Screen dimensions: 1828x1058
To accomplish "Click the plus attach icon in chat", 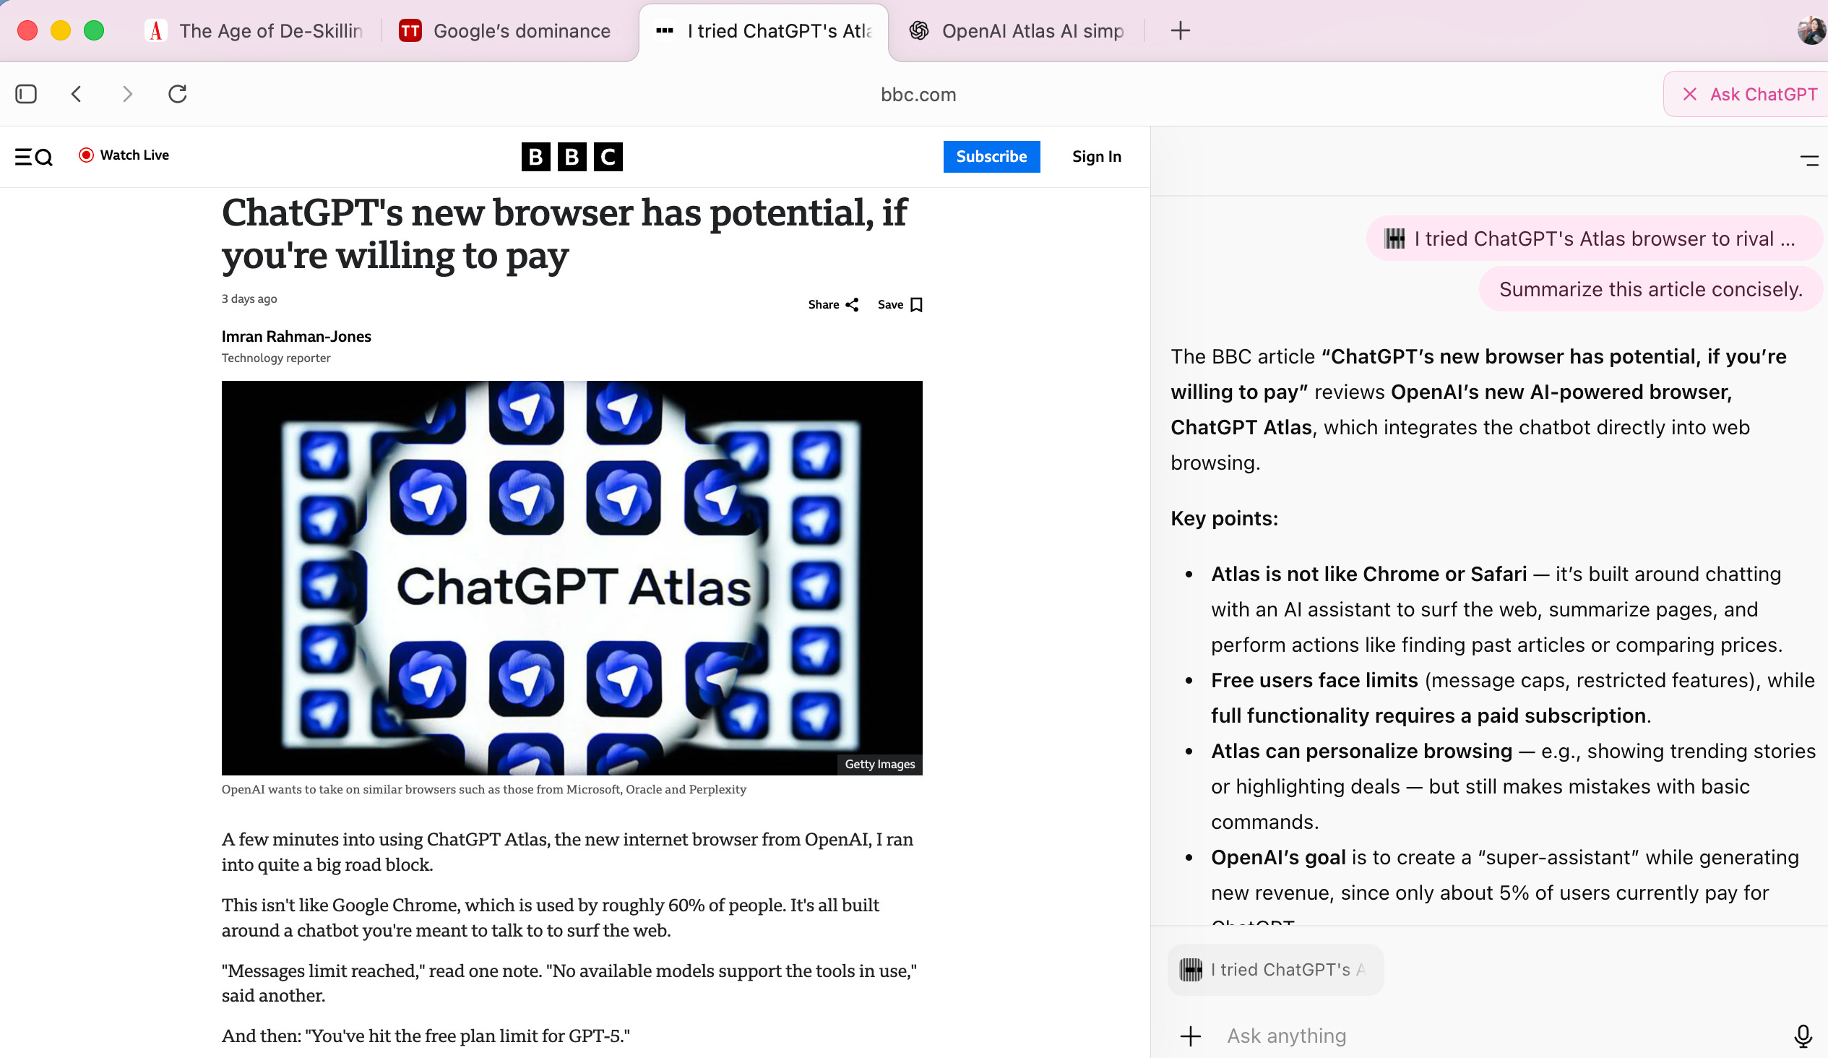I will [x=1191, y=1036].
